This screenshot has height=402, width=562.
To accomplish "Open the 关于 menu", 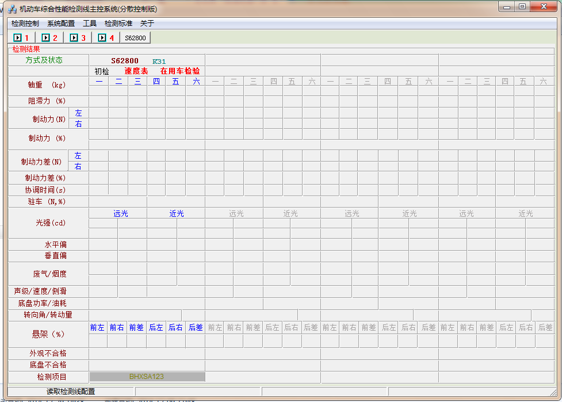I will [147, 24].
